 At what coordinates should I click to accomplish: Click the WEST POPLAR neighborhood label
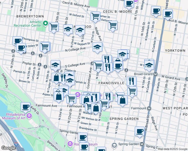pos(175,108)
